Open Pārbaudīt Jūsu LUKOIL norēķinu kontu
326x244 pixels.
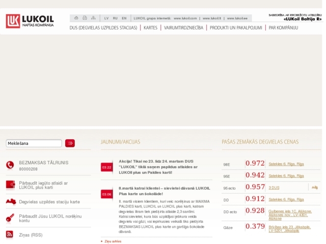(x=50, y=218)
